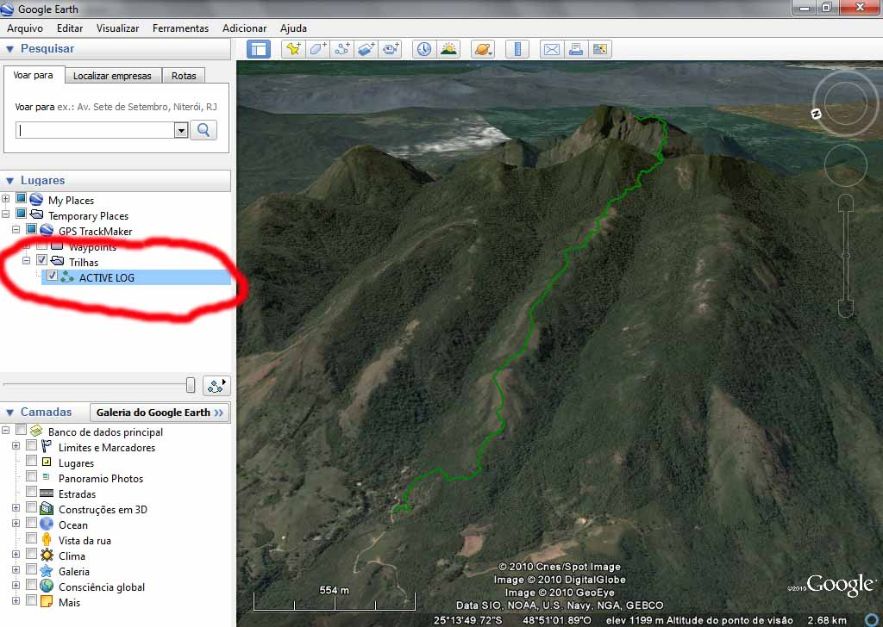Click the Galeria do Google Earth button
Image resolution: width=883 pixels, height=627 pixels.
pos(160,413)
